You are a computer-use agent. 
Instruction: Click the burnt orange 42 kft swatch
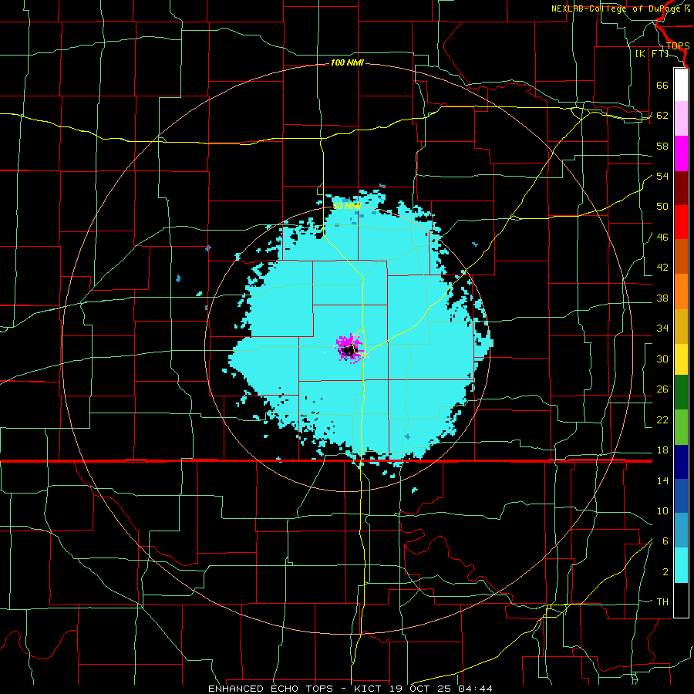coord(681,257)
